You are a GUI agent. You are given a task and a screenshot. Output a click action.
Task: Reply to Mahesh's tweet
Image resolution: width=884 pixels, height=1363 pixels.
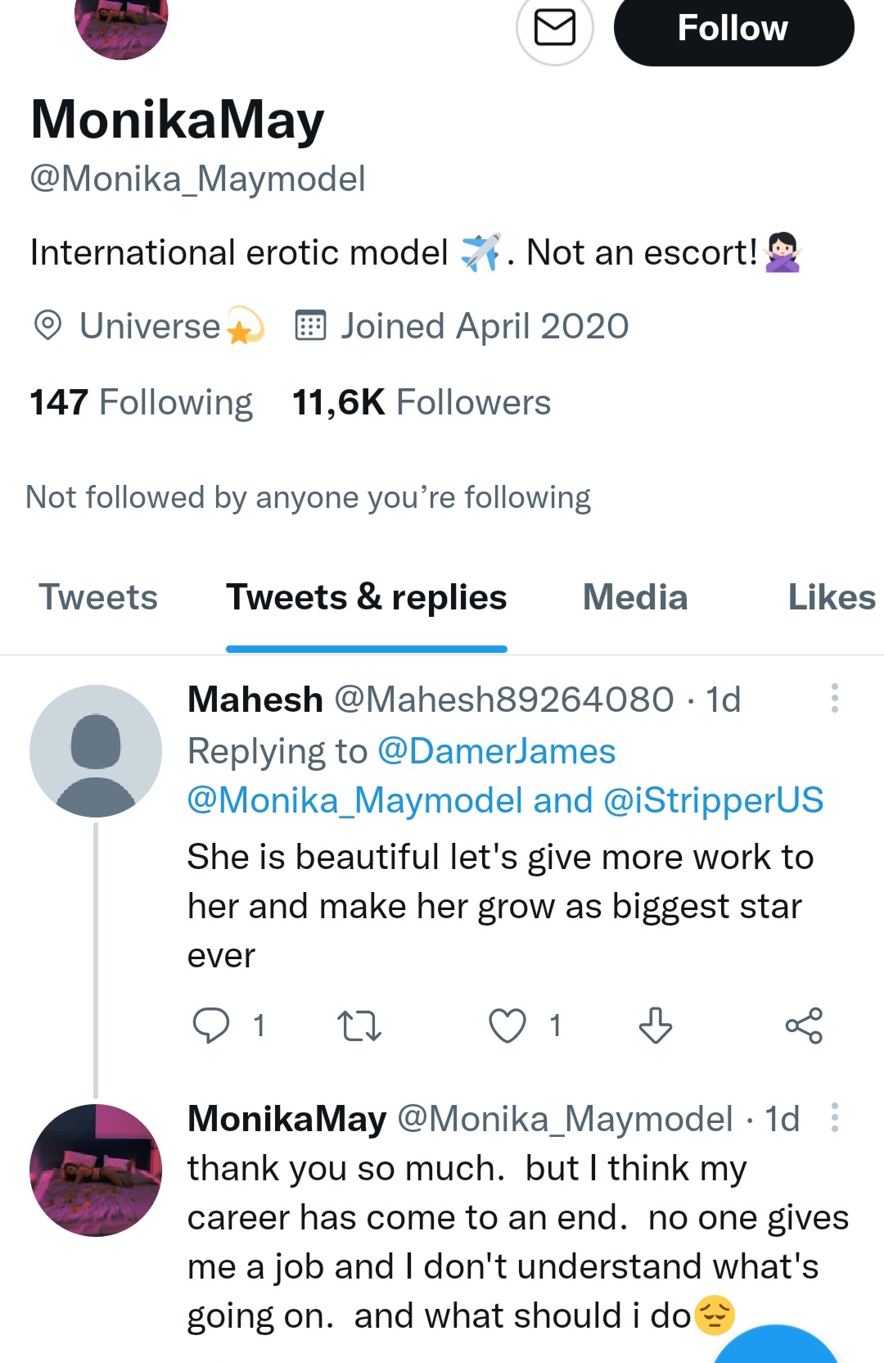211,1026
